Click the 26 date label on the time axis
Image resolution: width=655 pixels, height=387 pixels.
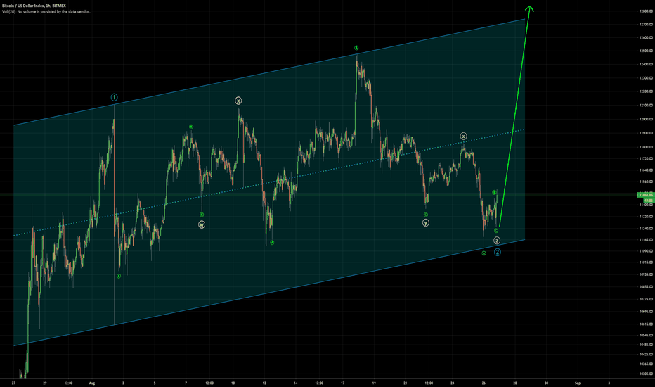484,383
